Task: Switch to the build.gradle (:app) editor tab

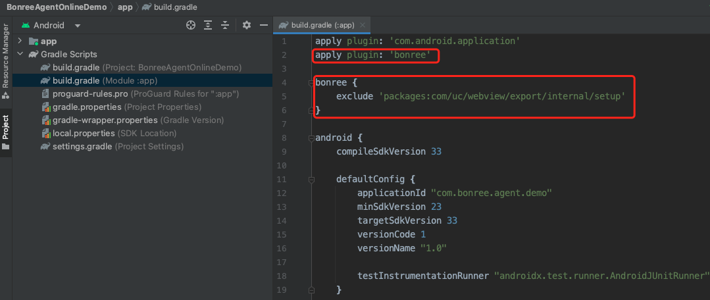Action: click(x=317, y=25)
